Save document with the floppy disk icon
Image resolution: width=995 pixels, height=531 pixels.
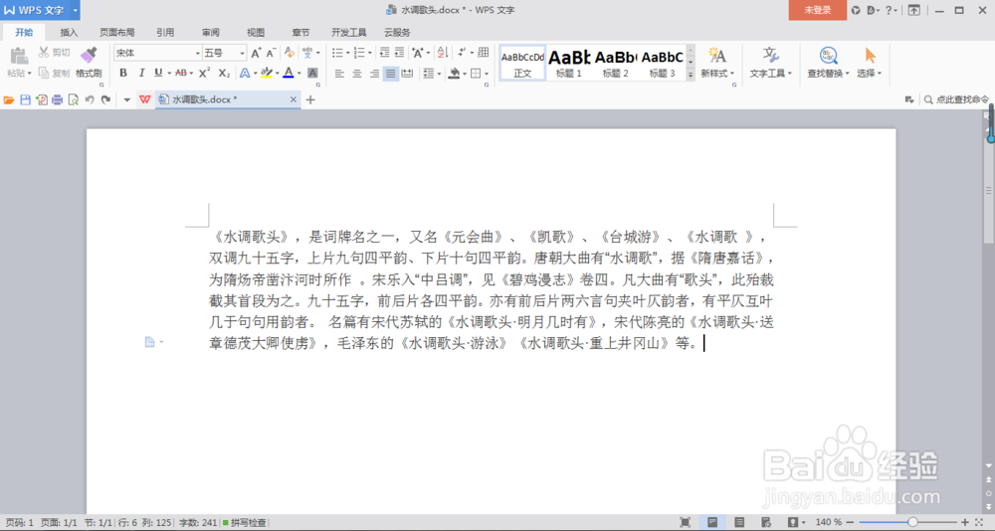(x=26, y=99)
